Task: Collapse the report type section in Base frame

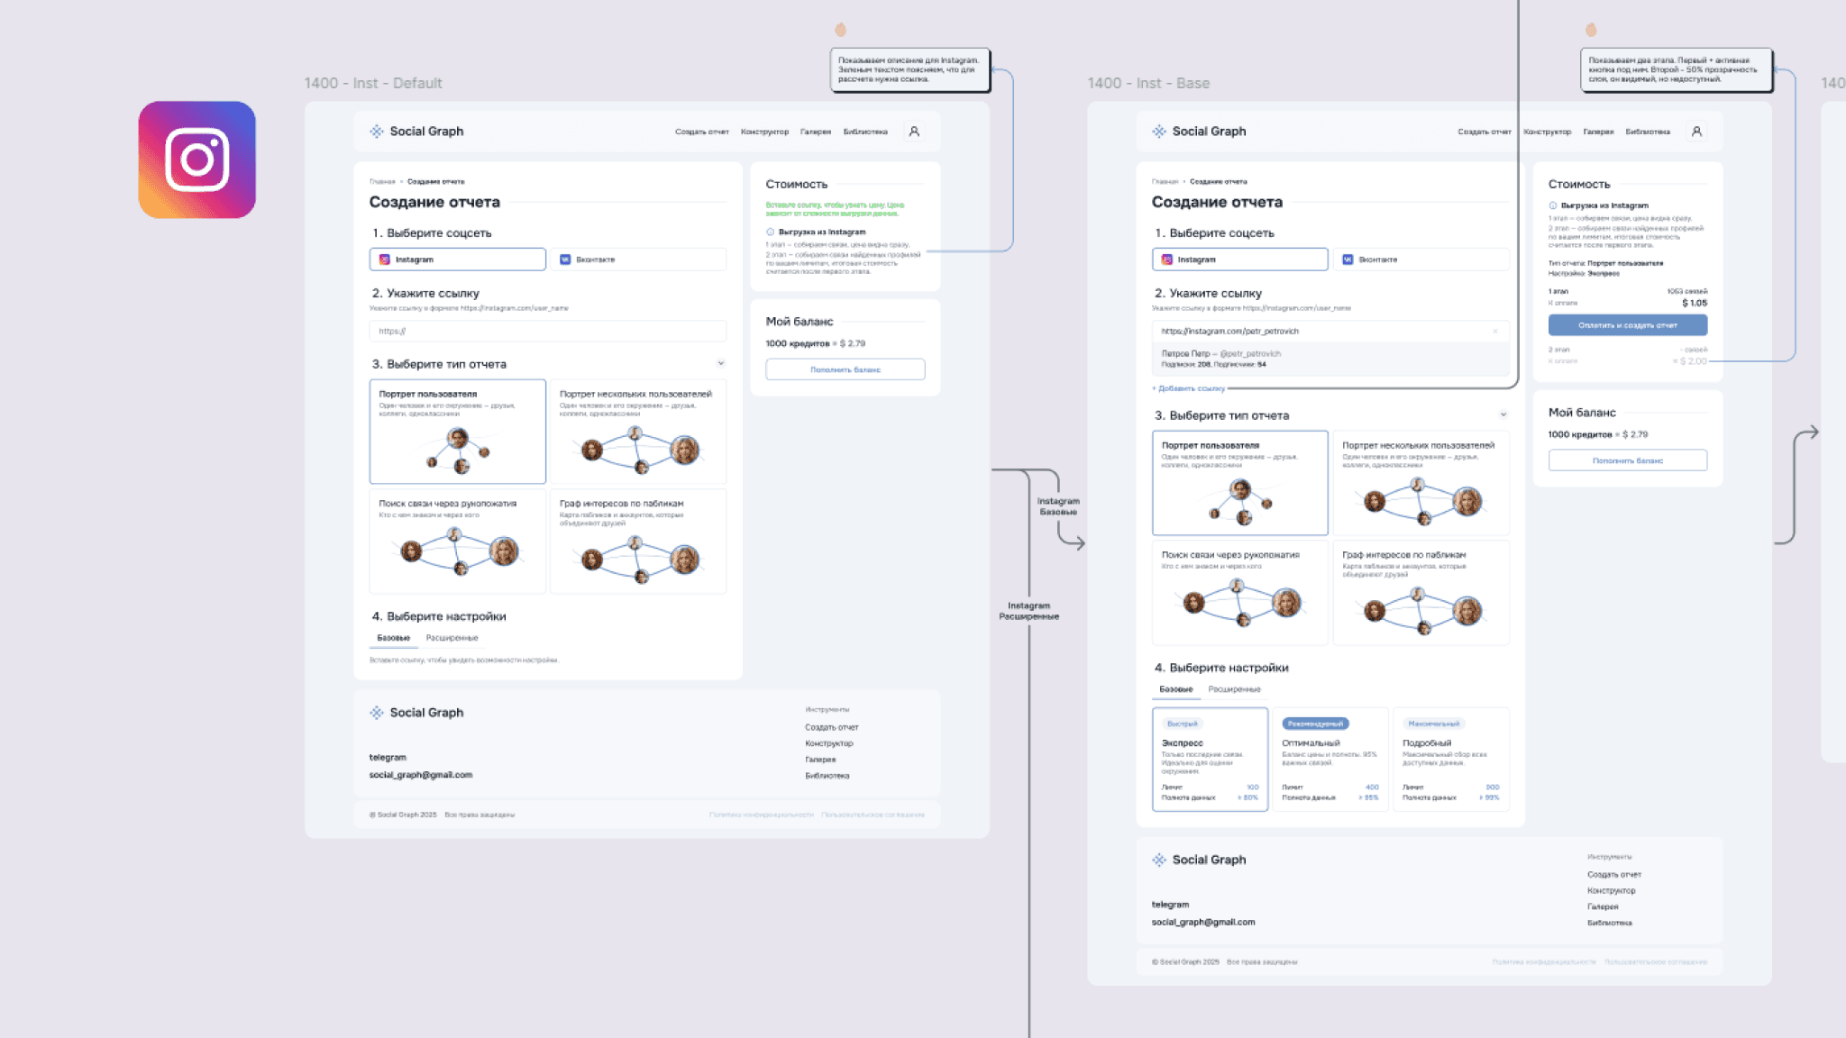Action: point(1503,415)
